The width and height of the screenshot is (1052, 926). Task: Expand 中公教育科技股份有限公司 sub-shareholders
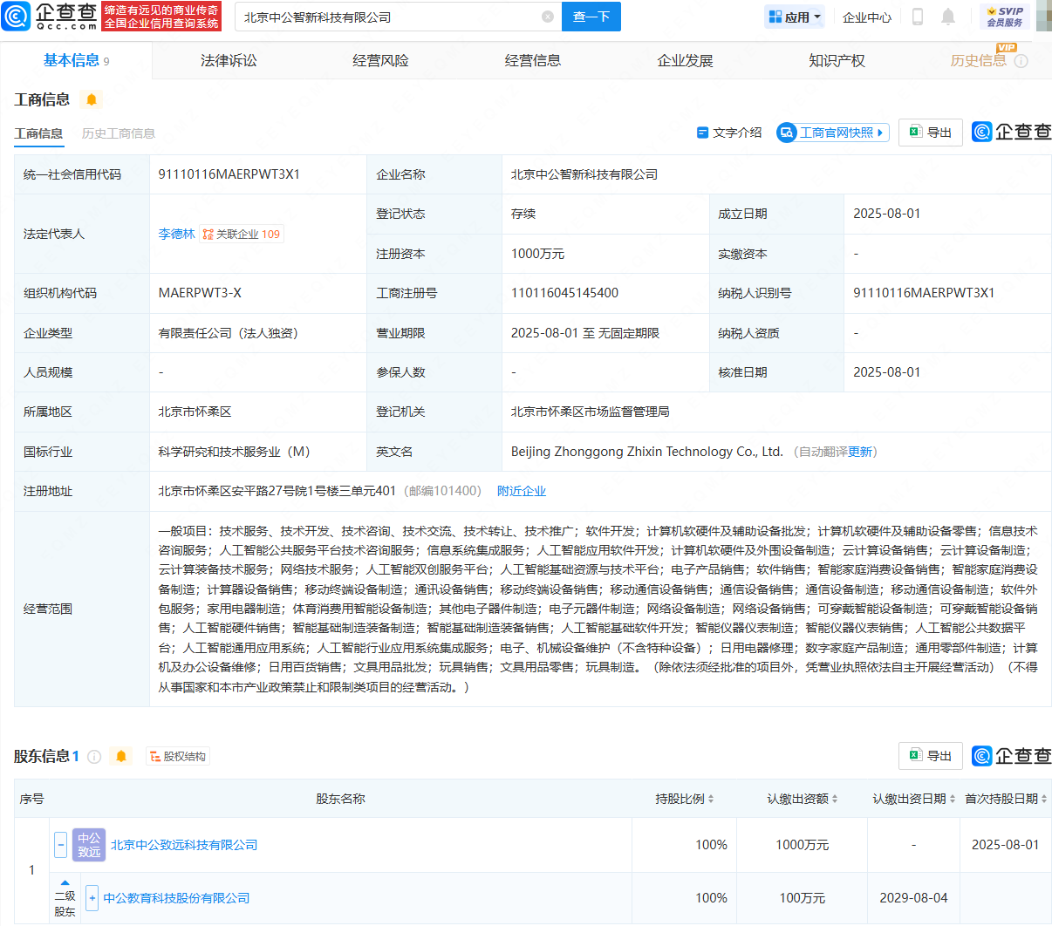point(92,898)
